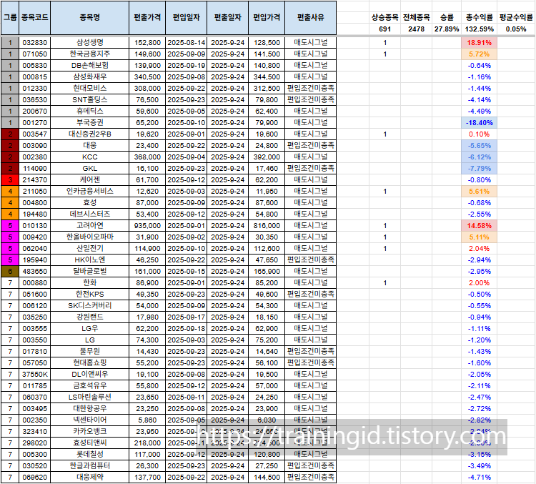Click the 상승종목 summary header
Image resolution: width=536 pixels, height=484 pixels.
click(x=385, y=17)
